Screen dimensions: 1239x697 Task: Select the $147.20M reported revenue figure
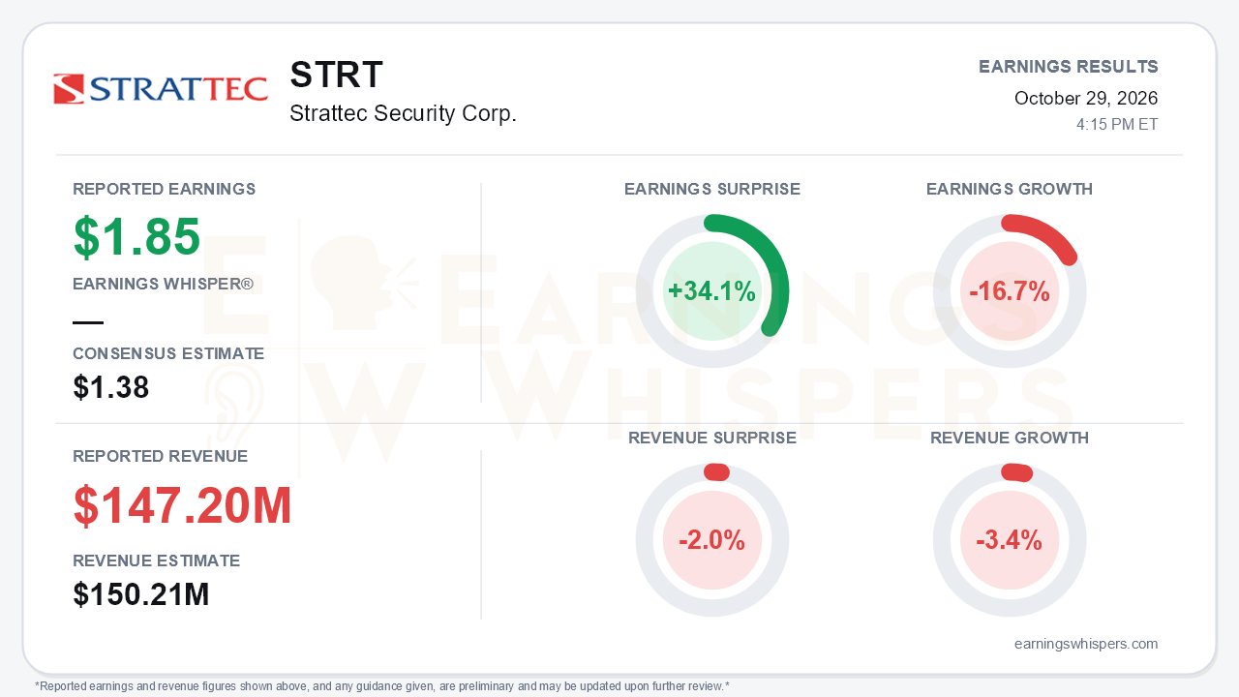(x=183, y=506)
